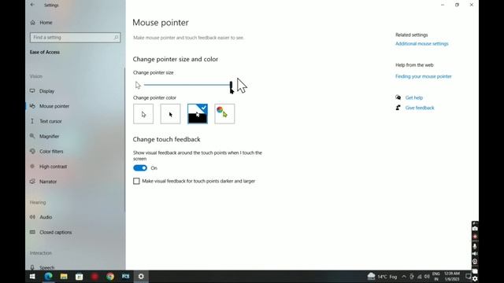The image size is (504, 283).
Task: Click the recorder overlay webcam icon
Action: pos(475,262)
